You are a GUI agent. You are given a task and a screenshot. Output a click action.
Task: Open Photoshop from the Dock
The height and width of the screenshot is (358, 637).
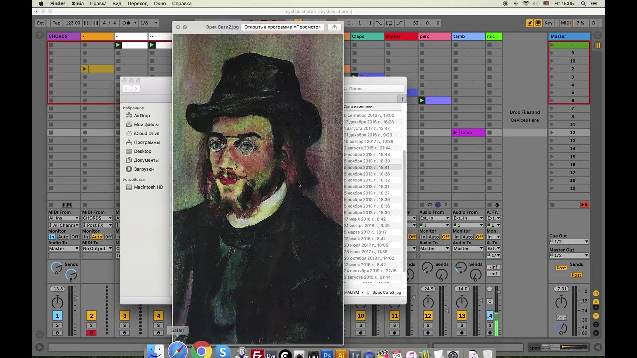(x=327, y=355)
